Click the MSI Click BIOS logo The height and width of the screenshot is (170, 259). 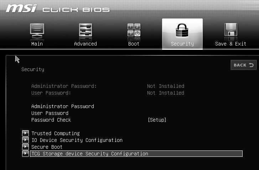coord(58,9)
